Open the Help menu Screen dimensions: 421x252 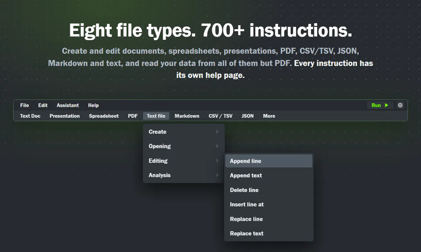[x=93, y=105]
